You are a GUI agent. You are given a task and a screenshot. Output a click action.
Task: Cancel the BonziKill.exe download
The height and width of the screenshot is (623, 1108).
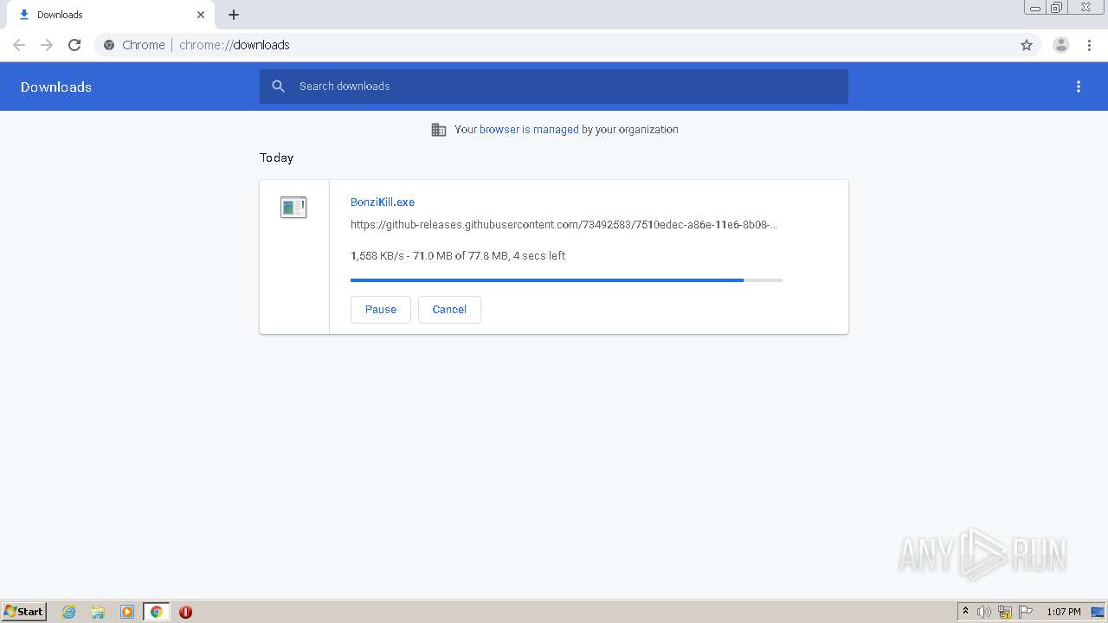(x=449, y=310)
